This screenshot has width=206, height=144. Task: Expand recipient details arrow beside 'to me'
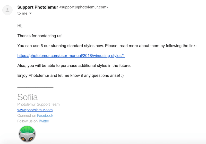[x=30, y=13]
